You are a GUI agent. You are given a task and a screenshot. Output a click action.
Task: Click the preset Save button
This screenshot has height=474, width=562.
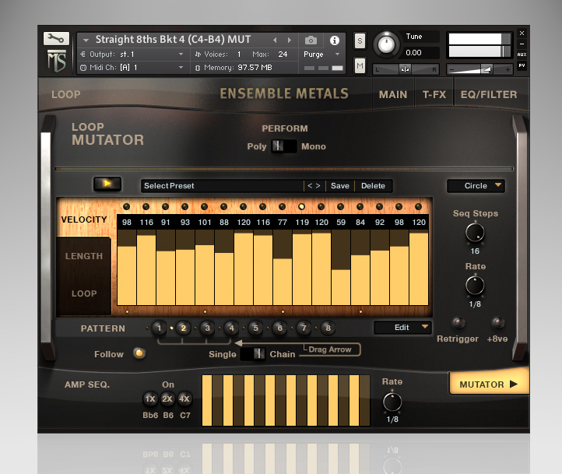point(339,186)
